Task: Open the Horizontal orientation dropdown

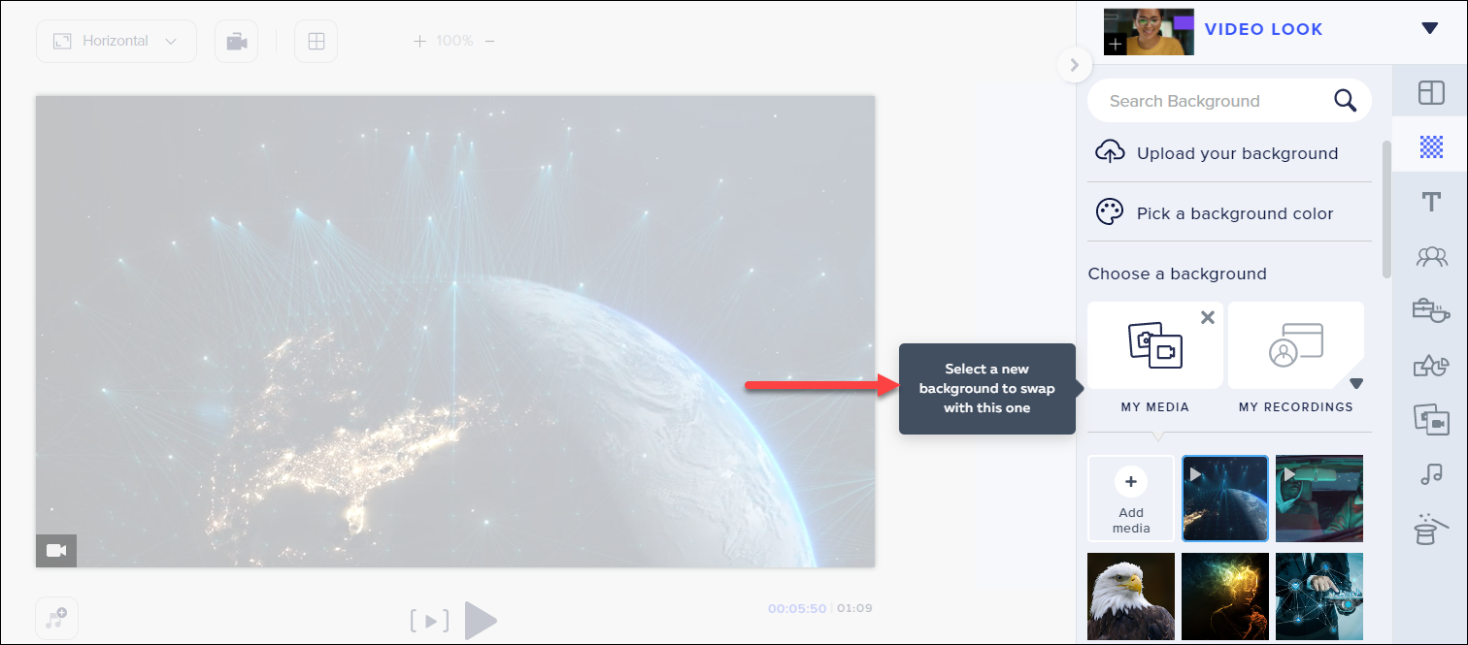Action: 117,42
